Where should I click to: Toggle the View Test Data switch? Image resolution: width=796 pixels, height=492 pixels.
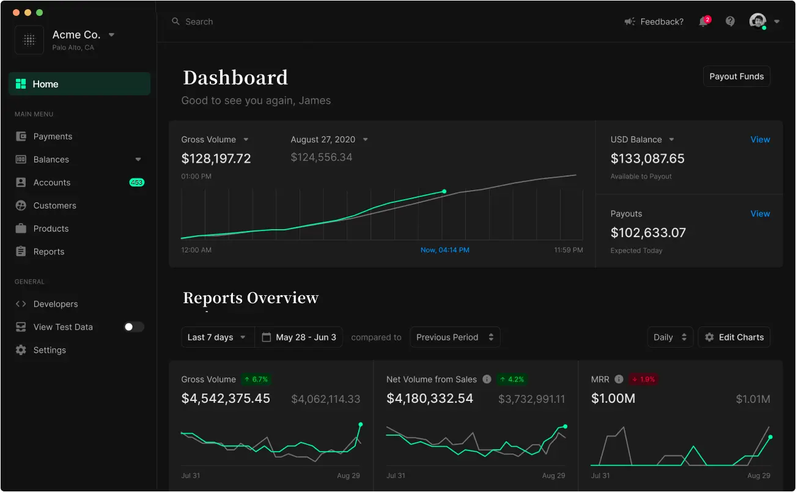pyautogui.click(x=134, y=327)
